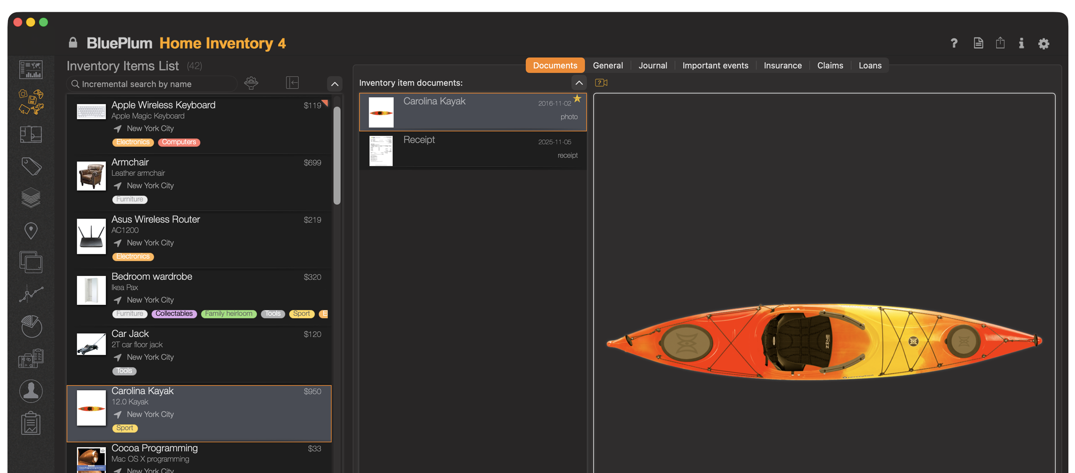Collapse the inventory item documents list
The height and width of the screenshot is (473, 1075).
(579, 83)
